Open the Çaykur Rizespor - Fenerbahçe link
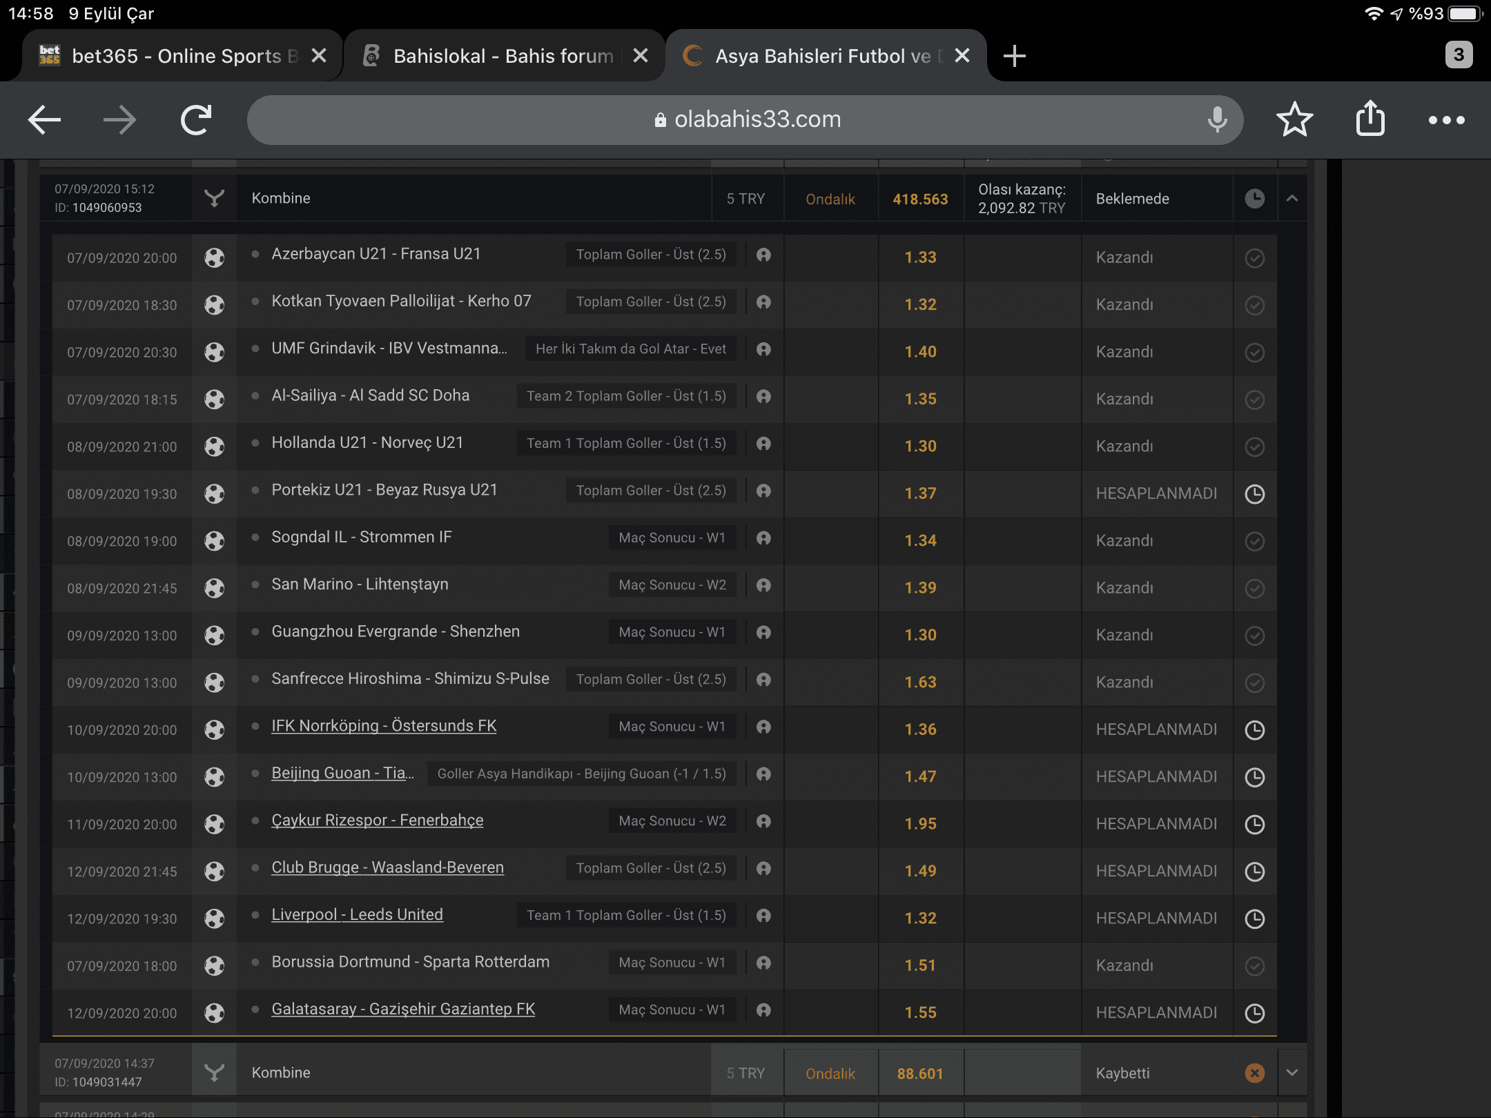The width and height of the screenshot is (1491, 1118). [377, 821]
